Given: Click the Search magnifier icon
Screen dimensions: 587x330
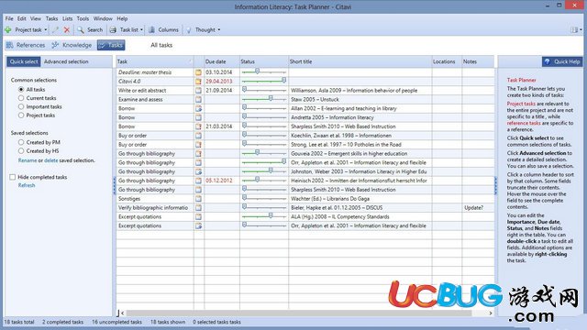Looking at the screenshot, I should (81, 29).
